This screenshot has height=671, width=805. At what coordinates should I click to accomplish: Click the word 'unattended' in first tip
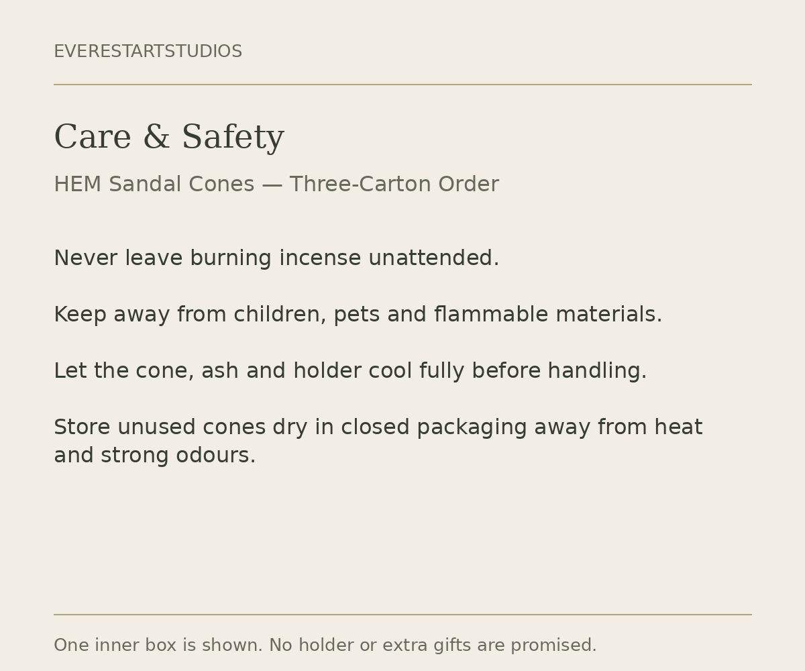(x=431, y=258)
